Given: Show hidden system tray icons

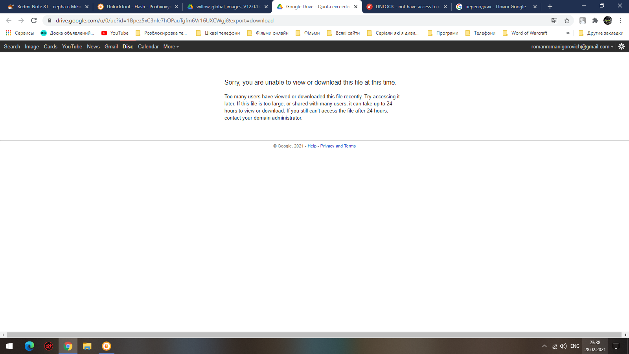Looking at the screenshot, I should coord(544,346).
